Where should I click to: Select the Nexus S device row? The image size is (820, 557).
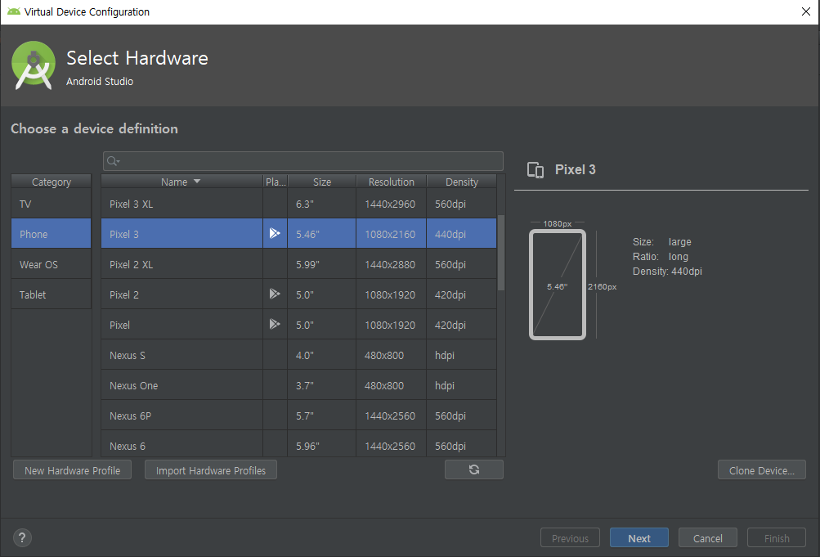[298, 355]
